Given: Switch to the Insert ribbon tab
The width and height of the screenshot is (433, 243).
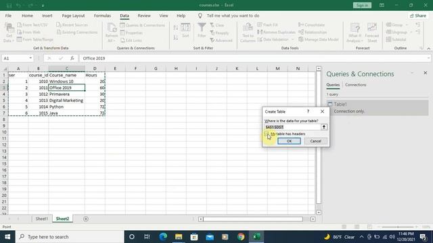Looking at the screenshot, I should (47, 16).
